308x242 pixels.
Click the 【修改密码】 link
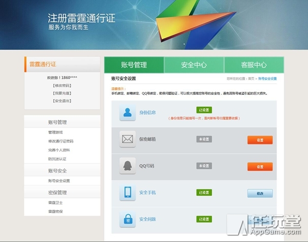[x=62, y=86]
